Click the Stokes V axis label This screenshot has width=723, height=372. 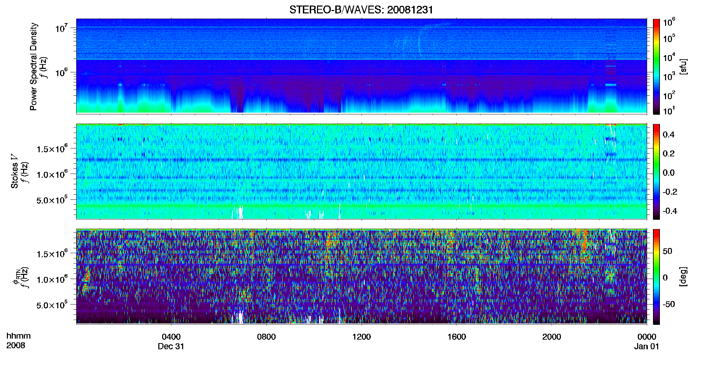(14, 171)
